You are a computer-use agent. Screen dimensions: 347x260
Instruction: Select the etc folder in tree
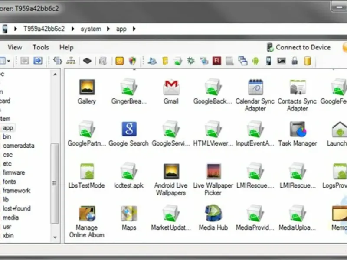pos(7,164)
